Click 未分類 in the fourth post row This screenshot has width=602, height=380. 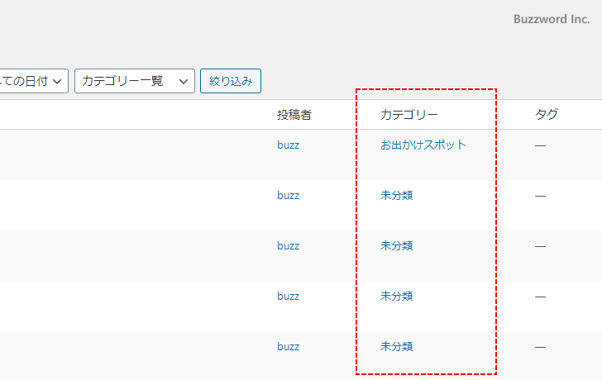[396, 296]
